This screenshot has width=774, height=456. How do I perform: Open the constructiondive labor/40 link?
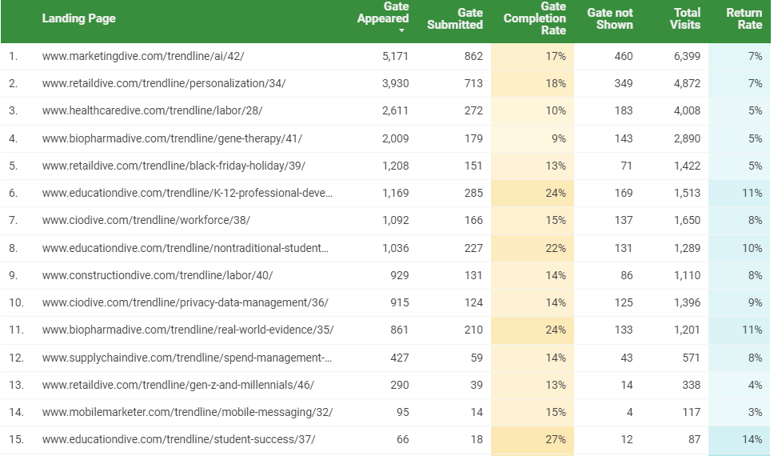(157, 275)
